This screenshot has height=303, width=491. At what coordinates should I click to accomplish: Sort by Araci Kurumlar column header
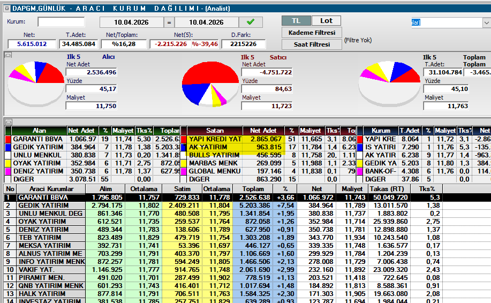click(x=51, y=189)
